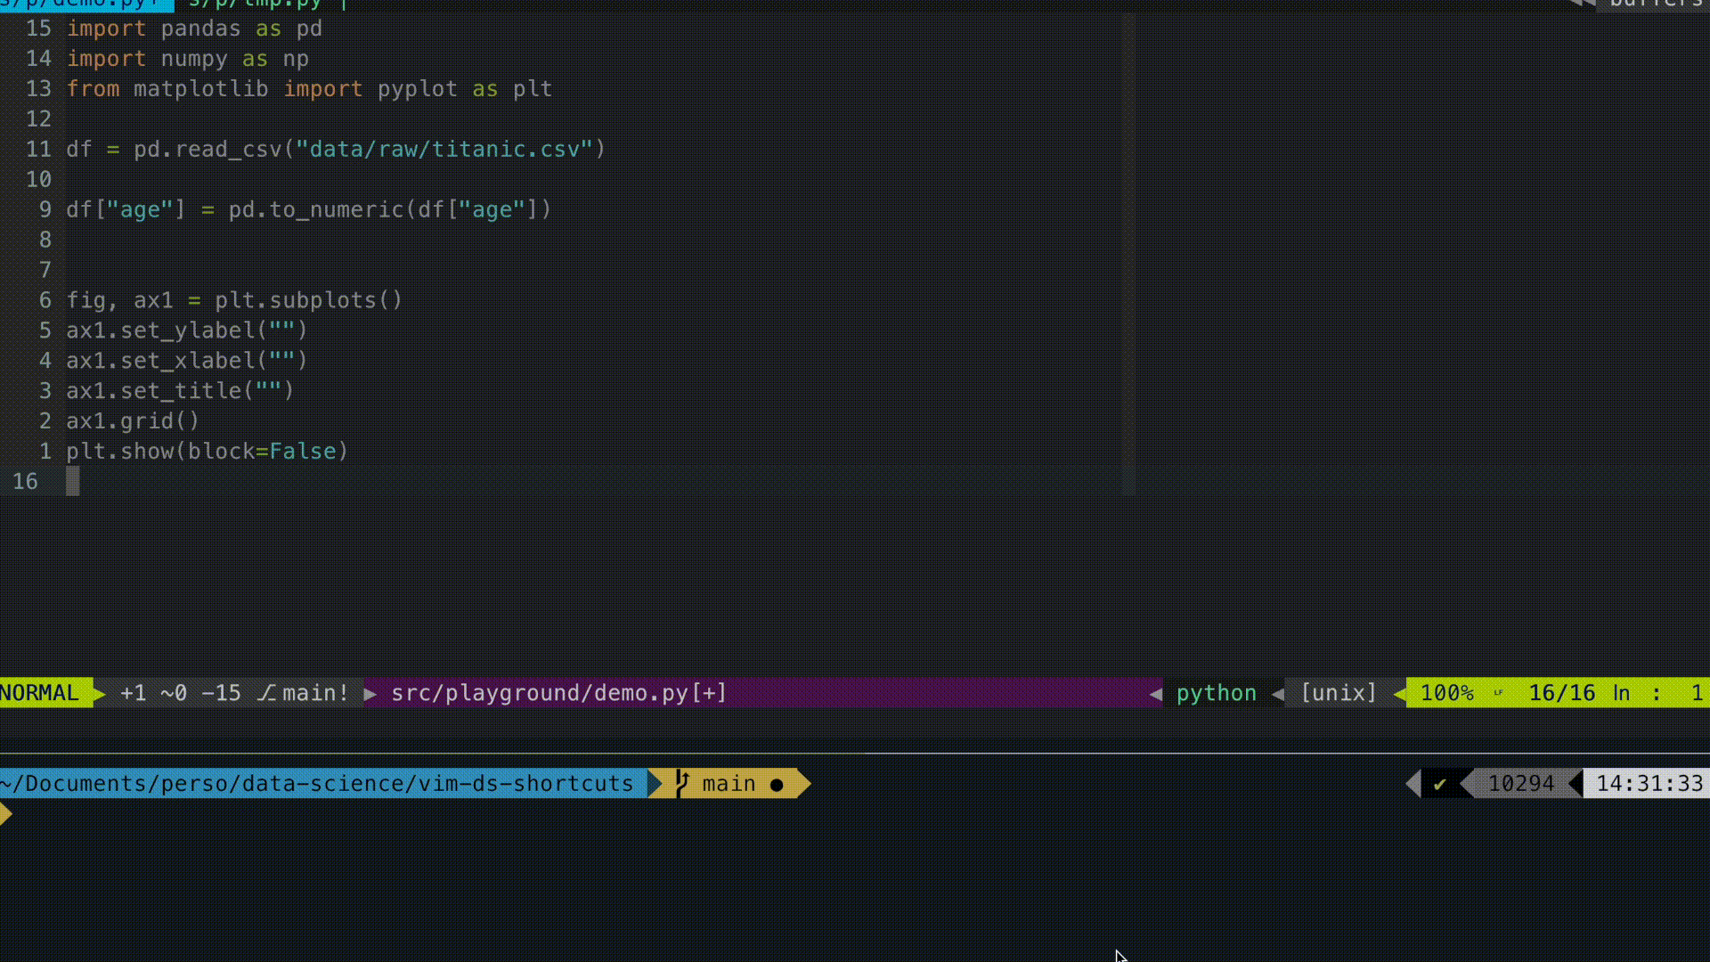Click the arrow separator before python filetype
This screenshot has width=1710, height=962.
tap(1156, 693)
